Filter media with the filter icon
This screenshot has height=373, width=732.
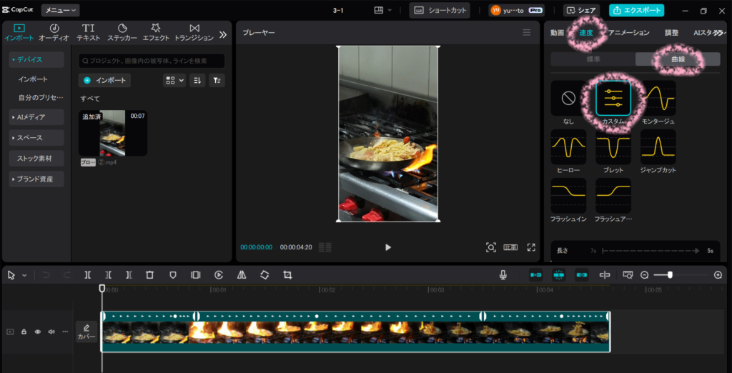217,80
